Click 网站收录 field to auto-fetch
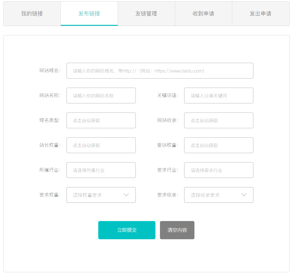The width and height of the screenshot is (293, 275). click(218, 120)
